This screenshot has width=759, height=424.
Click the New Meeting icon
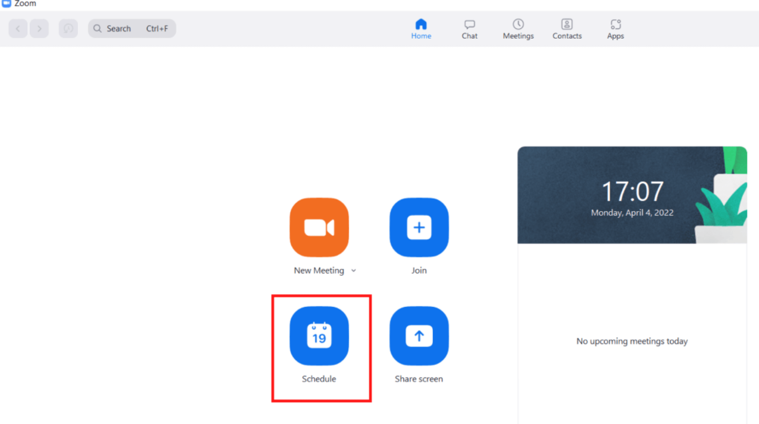[319, 227]
